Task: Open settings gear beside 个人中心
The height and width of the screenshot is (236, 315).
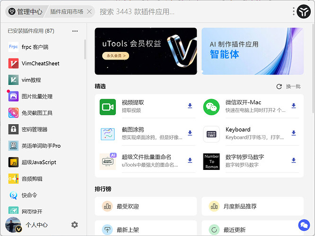Action: [x=75, y=225]
